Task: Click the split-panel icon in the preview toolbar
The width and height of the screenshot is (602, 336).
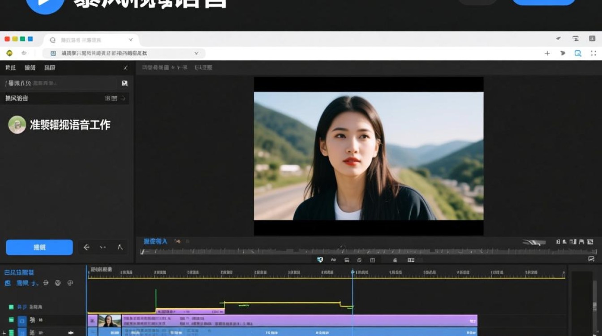Action: click(372, 260)
